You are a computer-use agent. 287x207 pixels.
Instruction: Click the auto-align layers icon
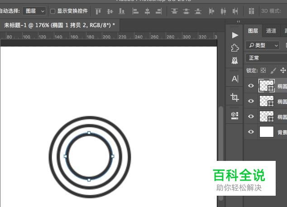tap(251, 11)
